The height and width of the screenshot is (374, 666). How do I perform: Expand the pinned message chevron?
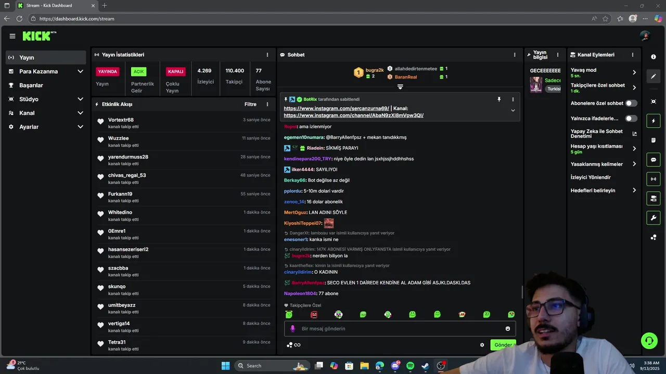click(513, 110)
